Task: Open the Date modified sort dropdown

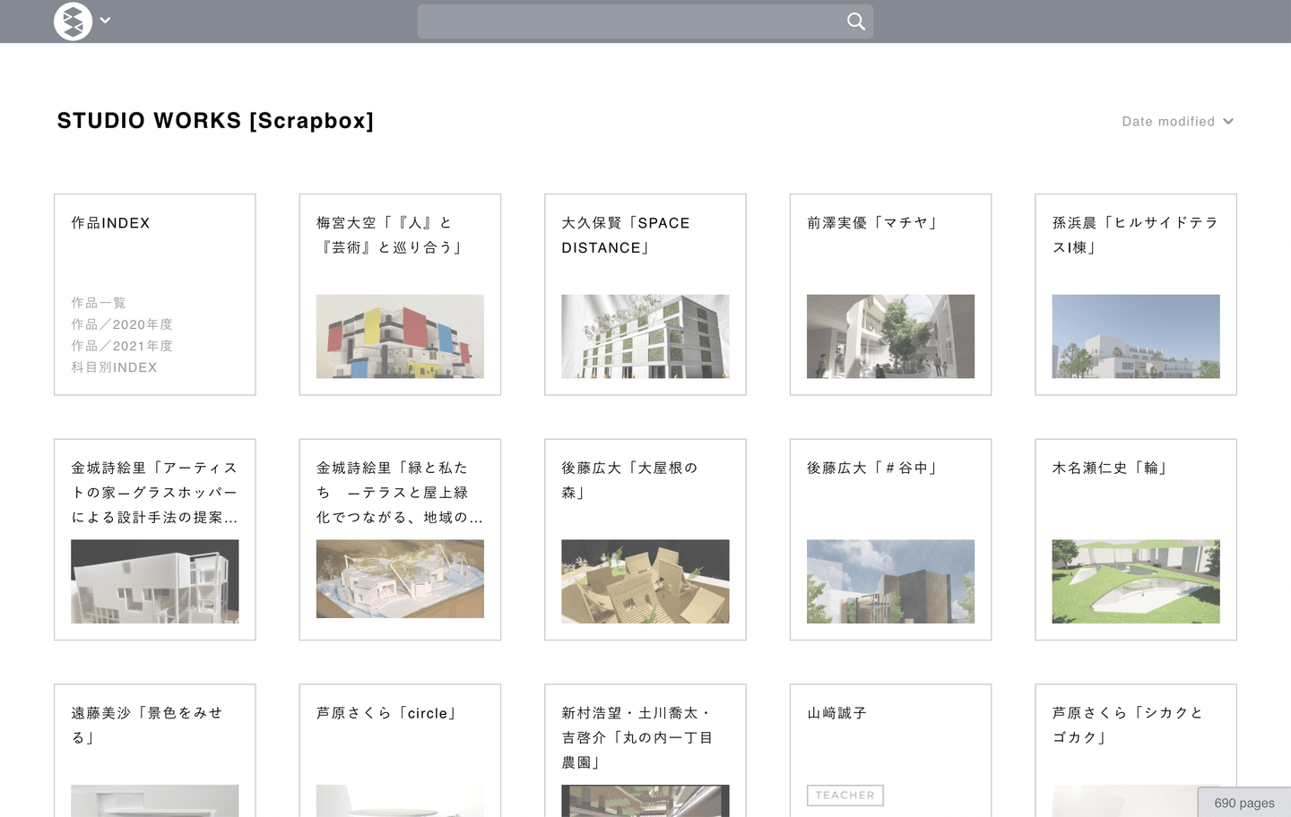Action: point(1177,121)
